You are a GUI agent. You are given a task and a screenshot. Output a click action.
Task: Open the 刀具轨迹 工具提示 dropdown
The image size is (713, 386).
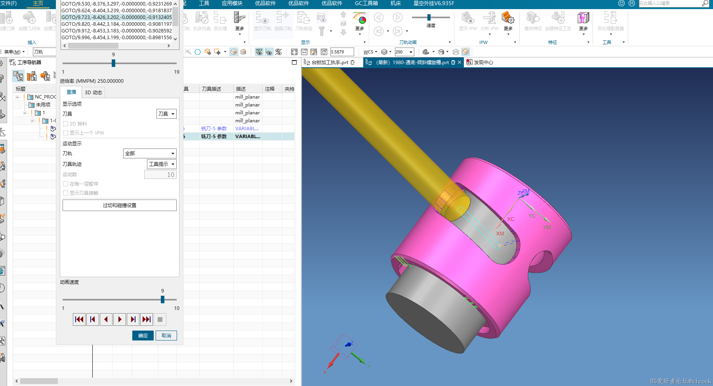pyautogui.click(x=162, y=164)
